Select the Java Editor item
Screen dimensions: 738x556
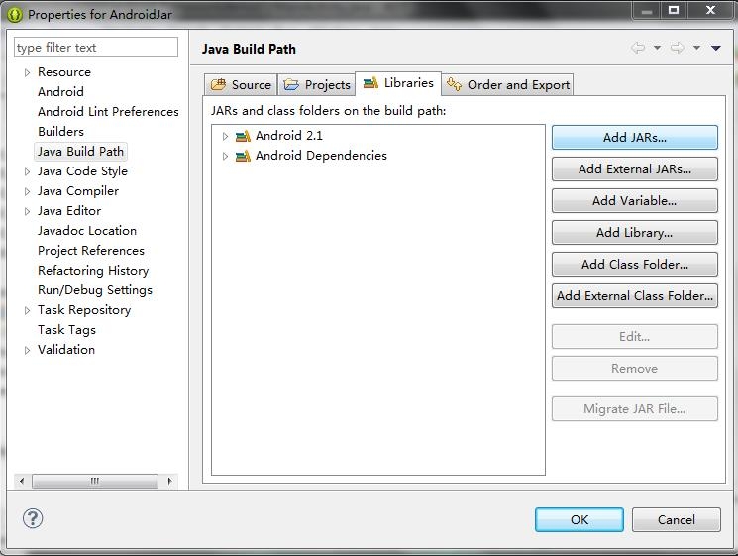[69, 211]
